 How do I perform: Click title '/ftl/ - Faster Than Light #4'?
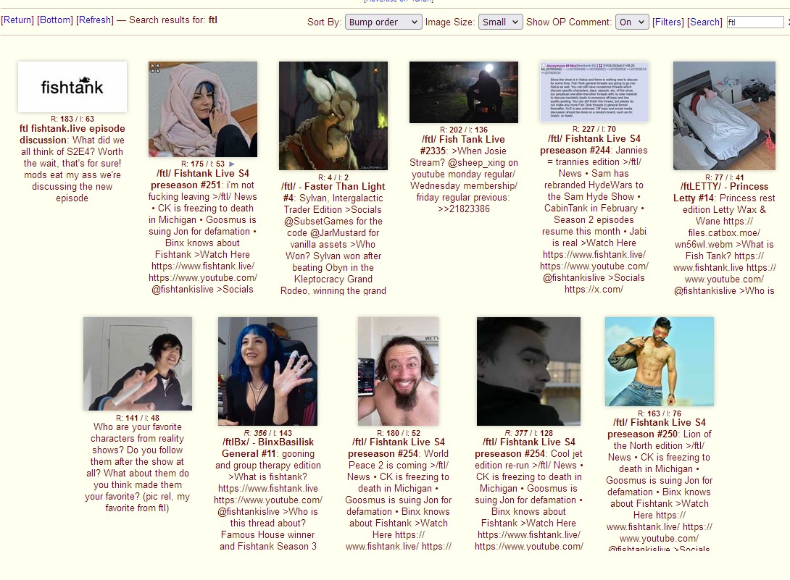tap(333, 192)
